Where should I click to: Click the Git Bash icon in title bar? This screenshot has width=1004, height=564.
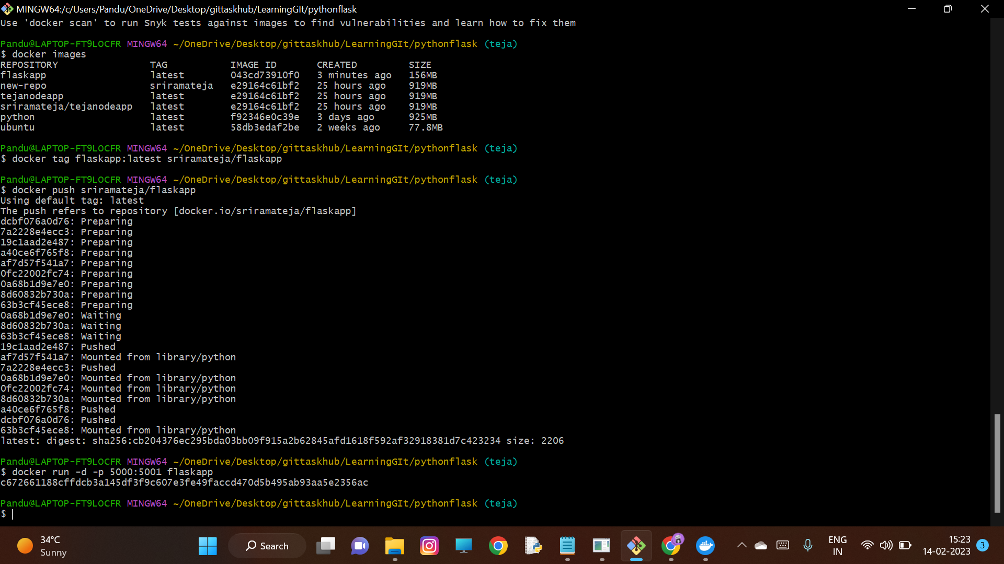[7, 9]
